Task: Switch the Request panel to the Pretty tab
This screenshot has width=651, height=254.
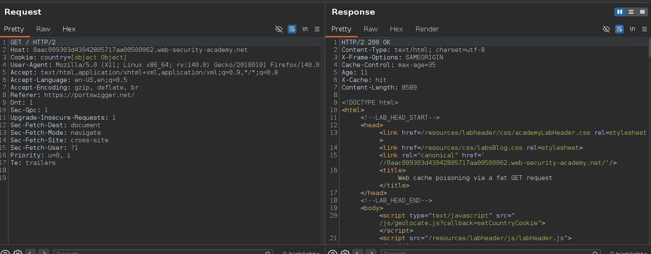Action: click(14, 29)
